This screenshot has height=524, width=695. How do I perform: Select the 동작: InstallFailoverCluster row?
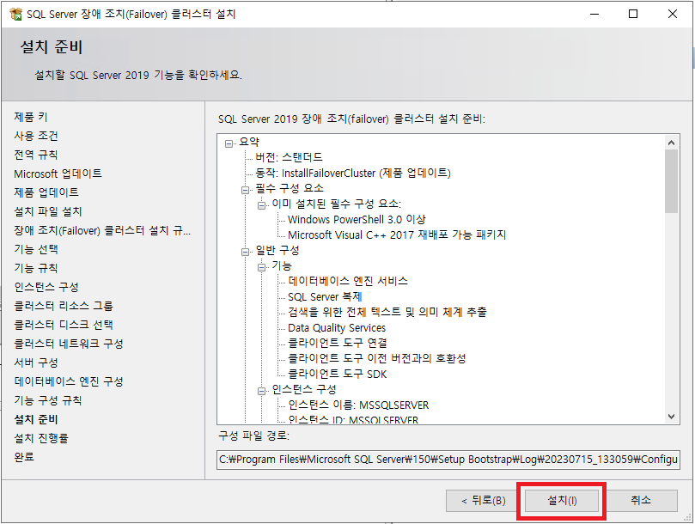tap(353, 173)
